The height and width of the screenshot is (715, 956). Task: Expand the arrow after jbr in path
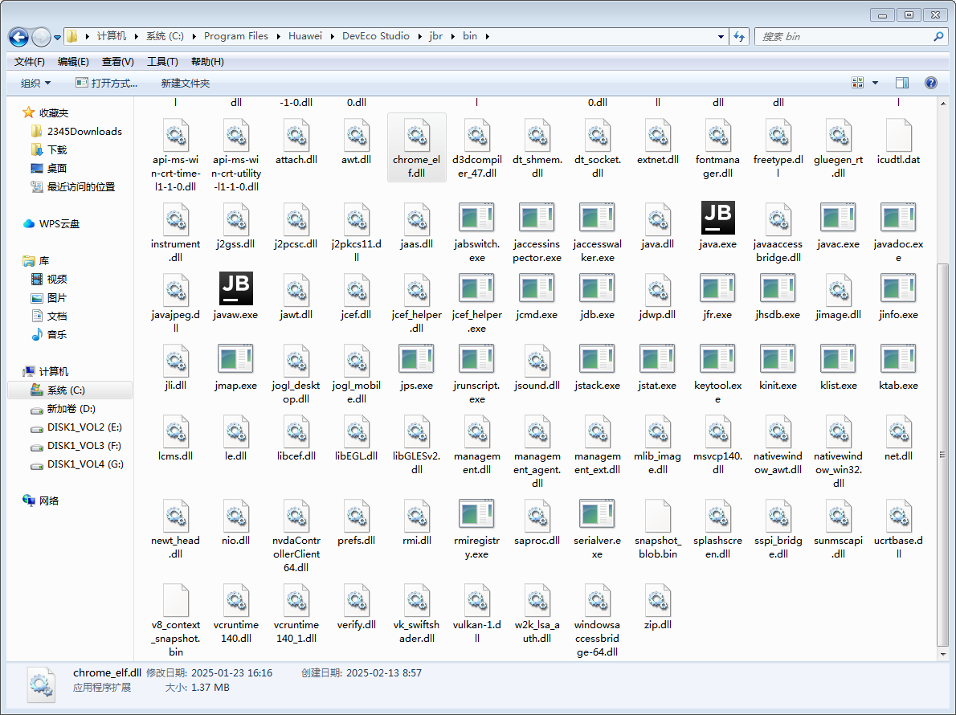pos(452,37)
